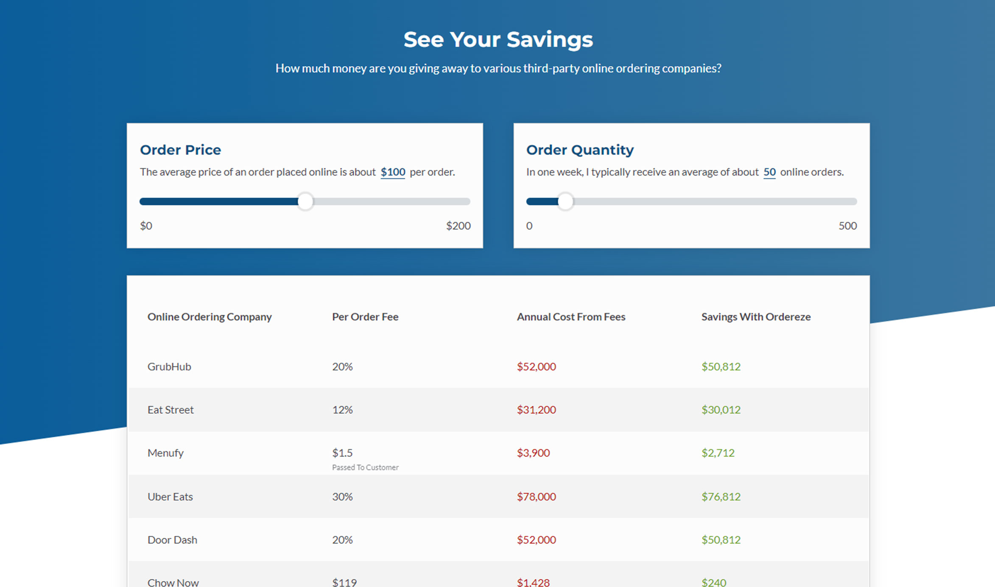
Task: Click 'Online Ordering Company' column header
Action: [210, 317]
